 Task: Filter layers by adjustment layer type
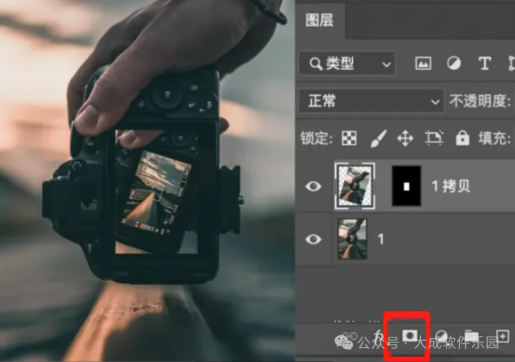(454, 64)
